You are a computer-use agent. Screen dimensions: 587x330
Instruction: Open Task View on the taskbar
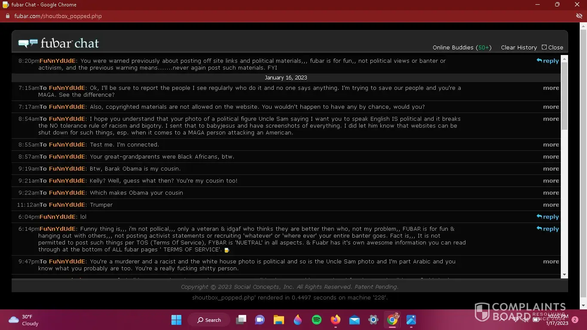point(241,320)
